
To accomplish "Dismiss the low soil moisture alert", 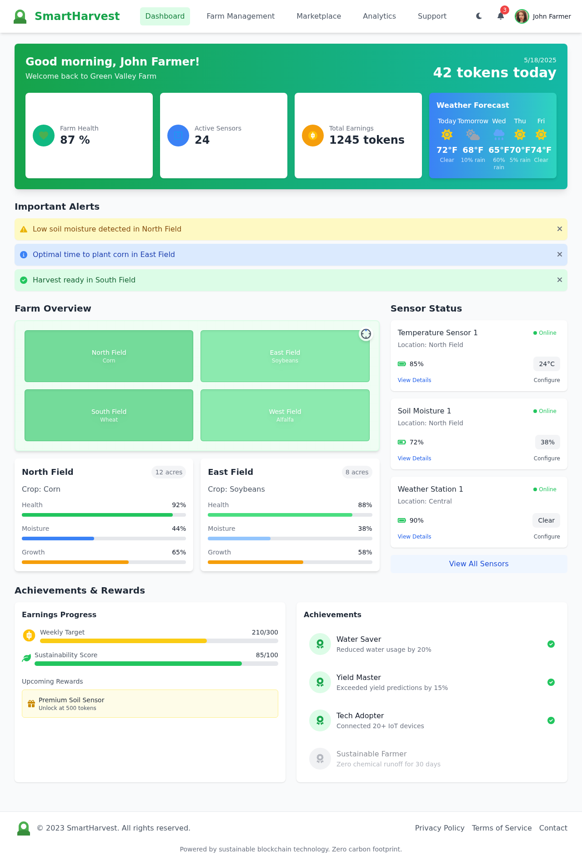I will coord(560,229).
